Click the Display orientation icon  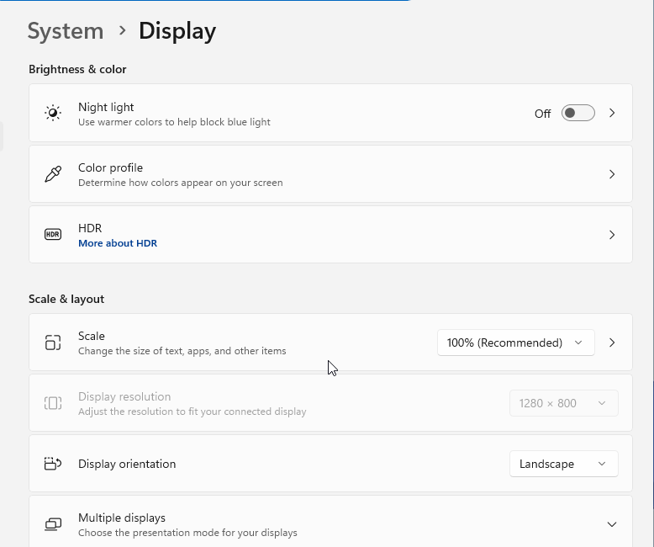53,464
